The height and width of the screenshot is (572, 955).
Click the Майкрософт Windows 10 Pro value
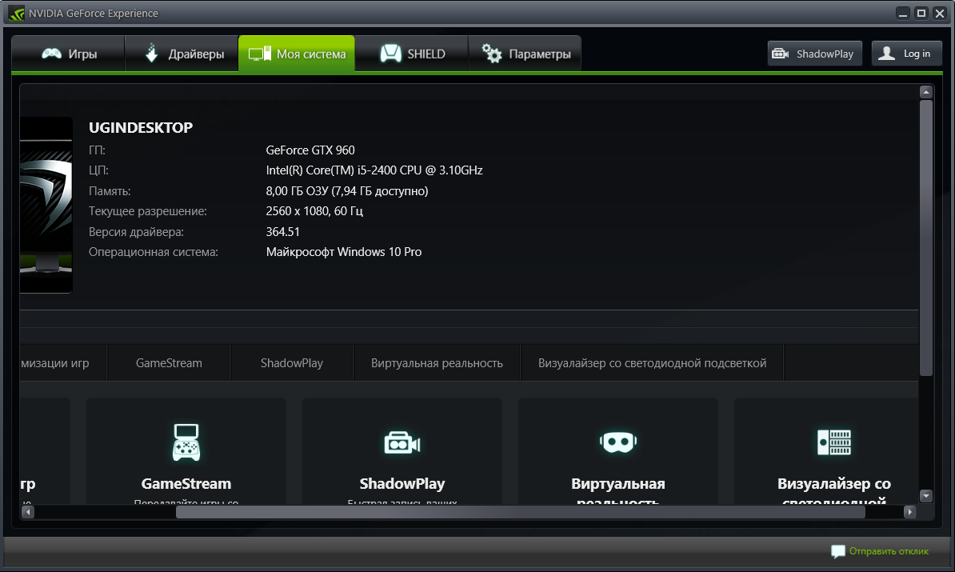click(344, 252)
